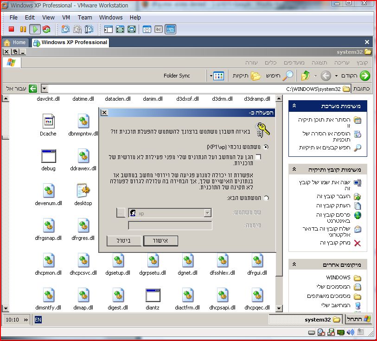
Task: Click the OK (אישור) button in dialog
Action: tap(160, 241)
